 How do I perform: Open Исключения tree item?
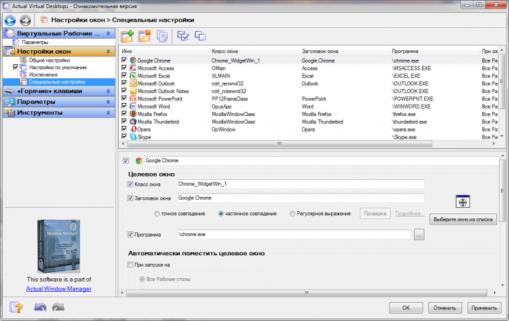click(x=43, y=75)
